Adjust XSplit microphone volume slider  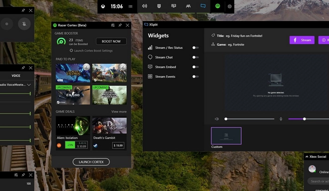coord(308,119)
